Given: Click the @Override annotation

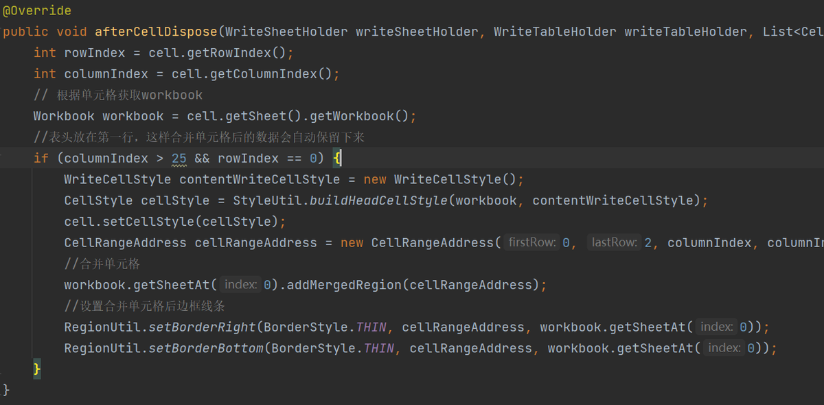Looking at the screenshot, I should coord(36,11).
